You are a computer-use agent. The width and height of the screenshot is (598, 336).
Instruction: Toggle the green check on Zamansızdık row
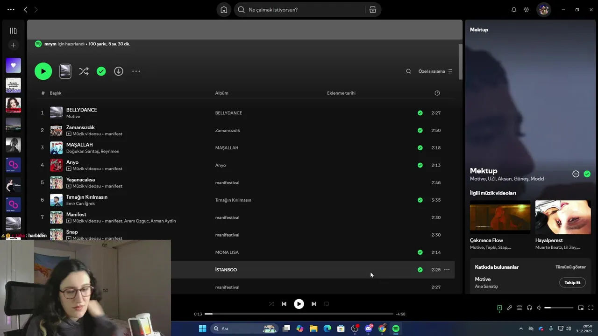[x=420, y=130]
